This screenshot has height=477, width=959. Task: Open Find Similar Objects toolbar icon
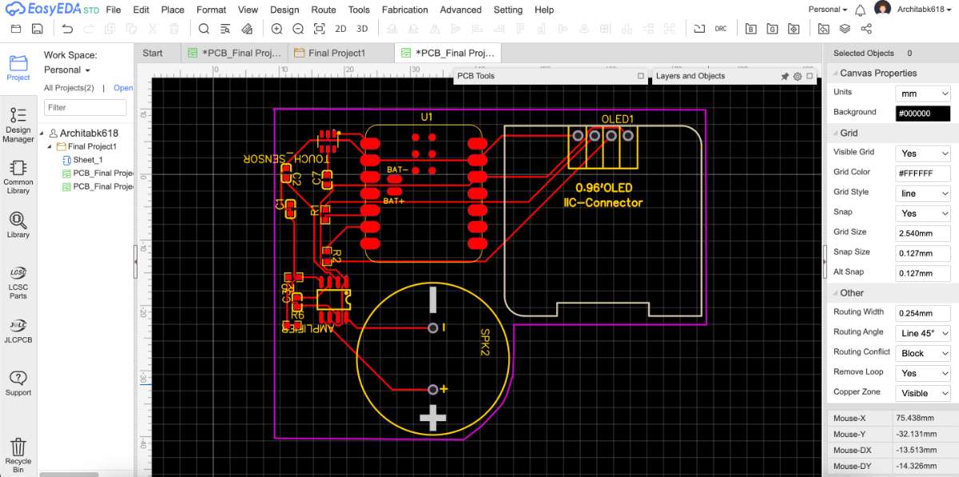click(x=225, y=29)
